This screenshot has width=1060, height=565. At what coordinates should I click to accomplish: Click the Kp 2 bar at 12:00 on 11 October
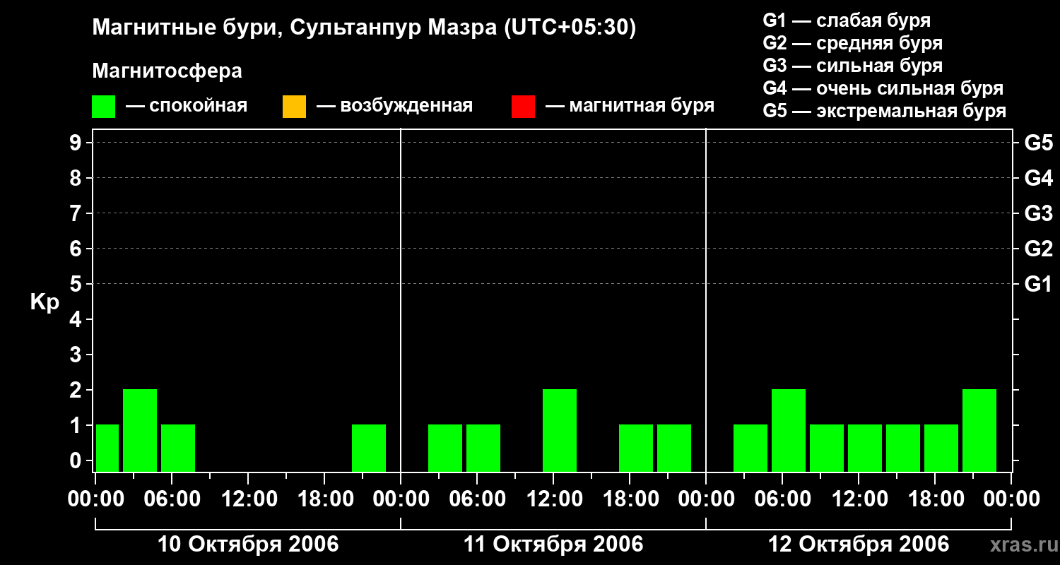[560, 430]
